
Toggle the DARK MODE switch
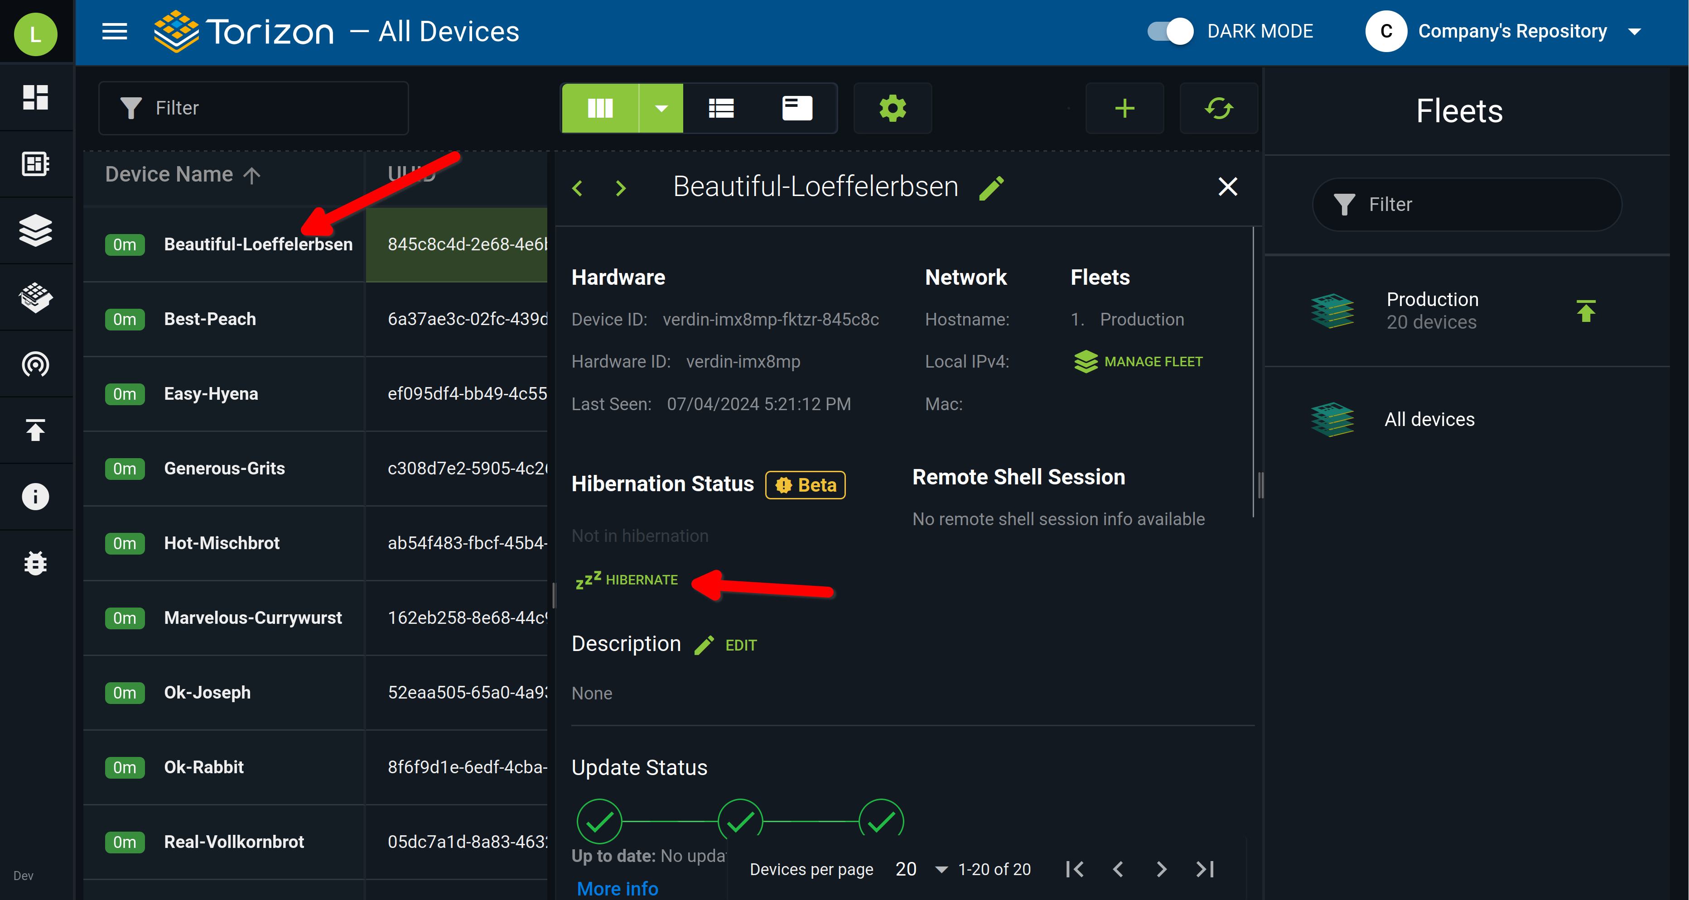click(x=1171, y=31)
